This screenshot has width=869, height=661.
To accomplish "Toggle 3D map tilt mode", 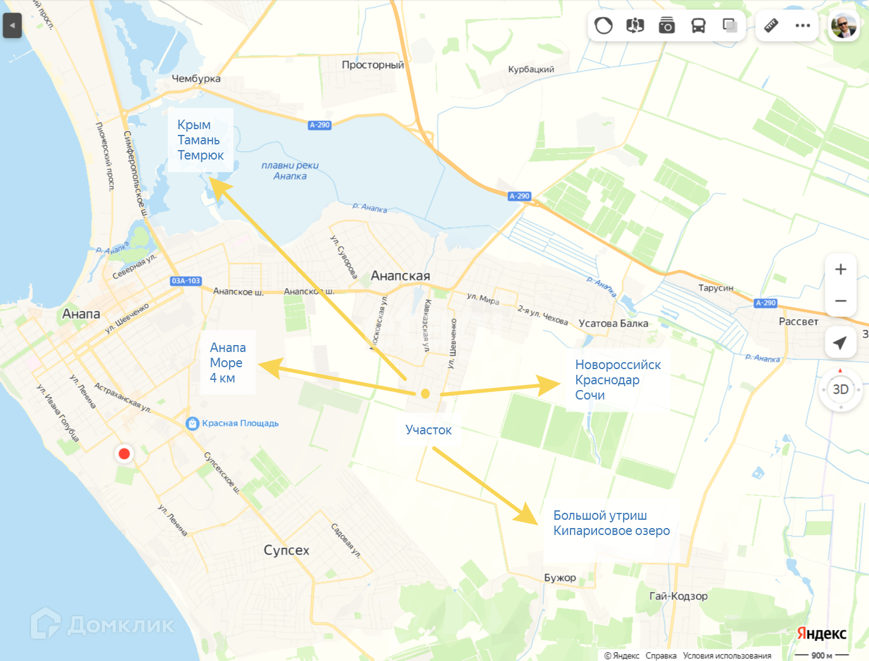I will [x=841, y=389].
